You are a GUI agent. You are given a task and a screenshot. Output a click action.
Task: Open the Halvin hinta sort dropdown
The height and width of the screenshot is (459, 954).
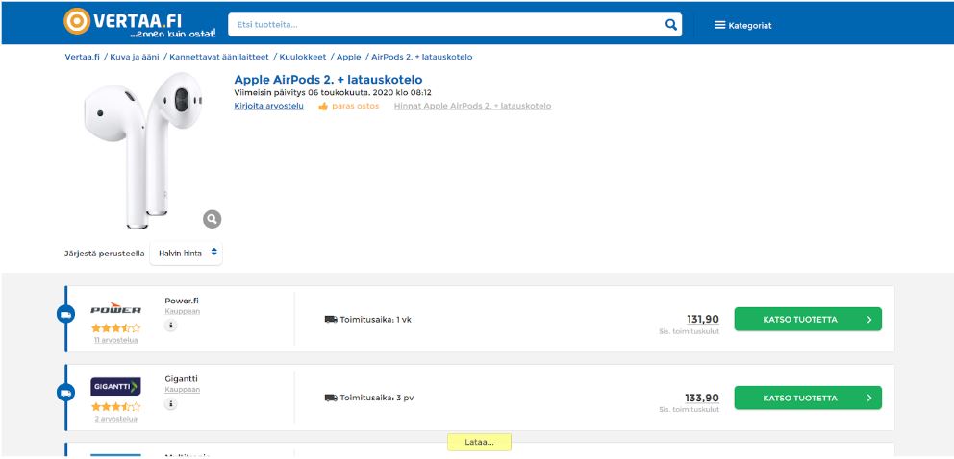[187, 254]
